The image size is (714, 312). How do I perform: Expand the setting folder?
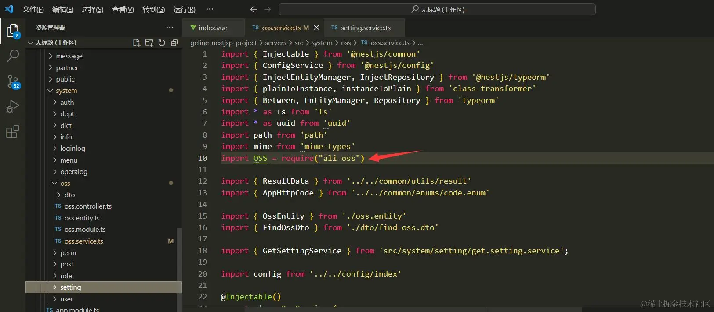pyautogui.click(x=103, y=287)
